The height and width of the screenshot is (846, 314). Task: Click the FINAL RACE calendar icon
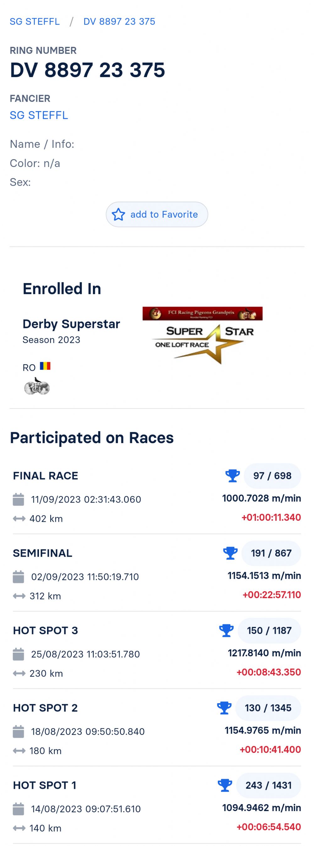(18, 499)
